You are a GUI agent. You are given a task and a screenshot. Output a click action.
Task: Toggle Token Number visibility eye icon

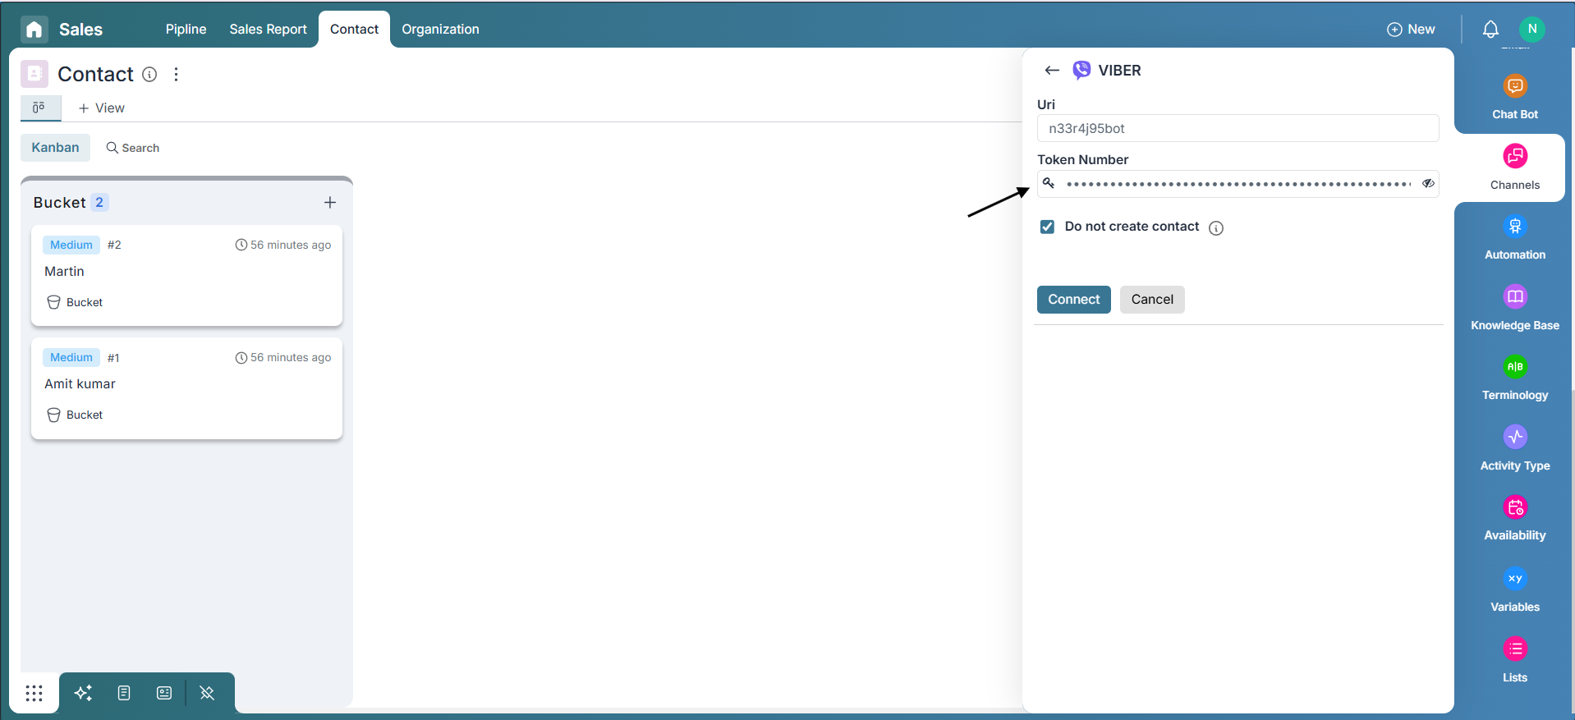[x=1428, y=183]
